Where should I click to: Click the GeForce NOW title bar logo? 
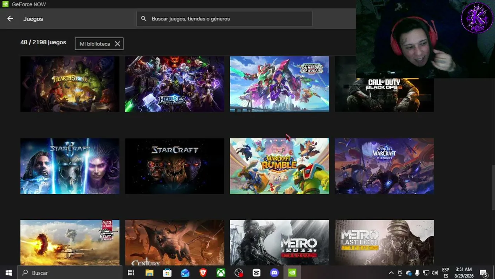tap(5, 4)
